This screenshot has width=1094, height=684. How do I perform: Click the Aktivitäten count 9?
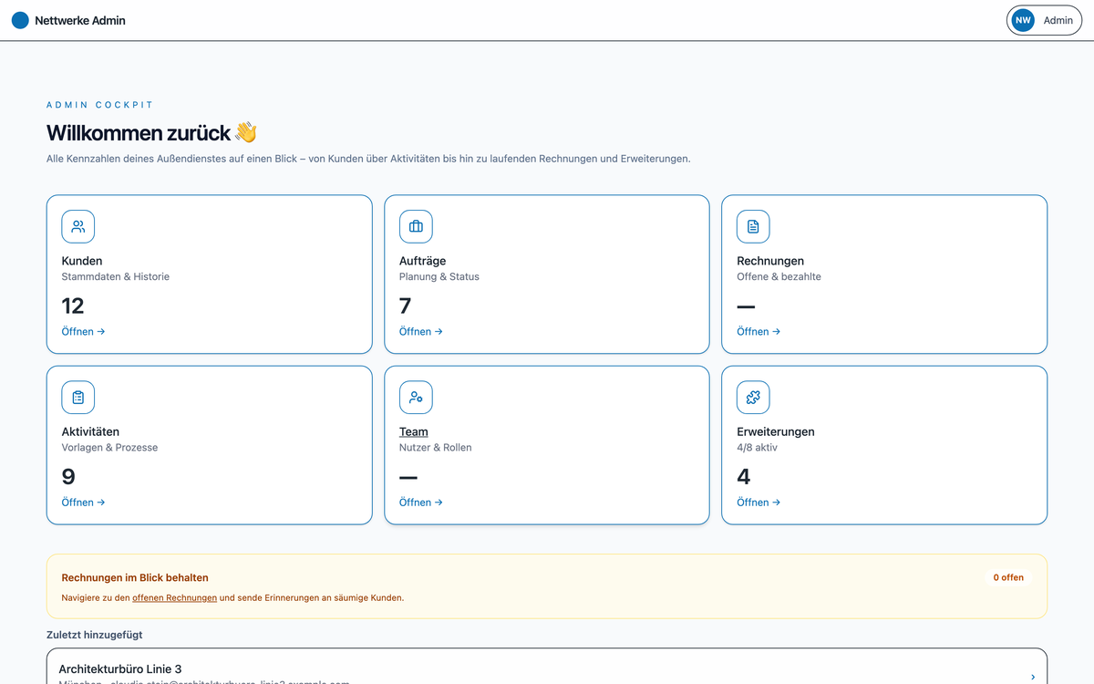coord(68,476)
